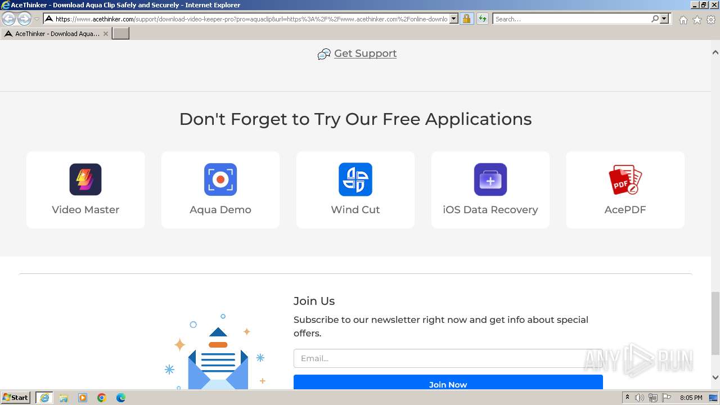Close the AceThinker browser tab
The width and height of the screenshot is (720, 405).
[106, 34]
